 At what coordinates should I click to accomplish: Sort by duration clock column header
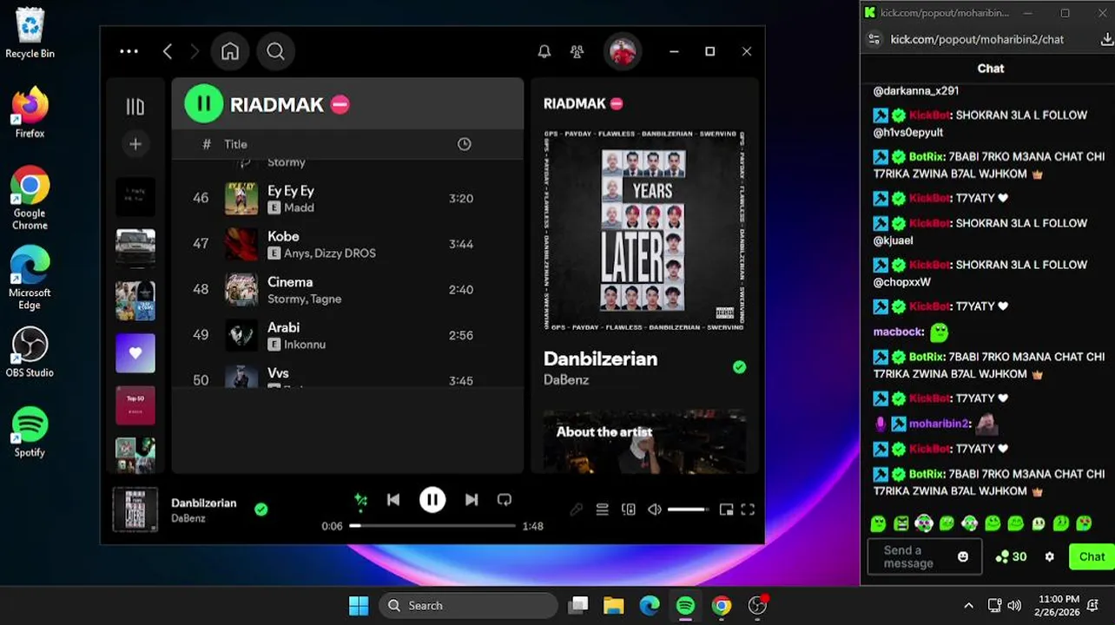coord(465,144)
